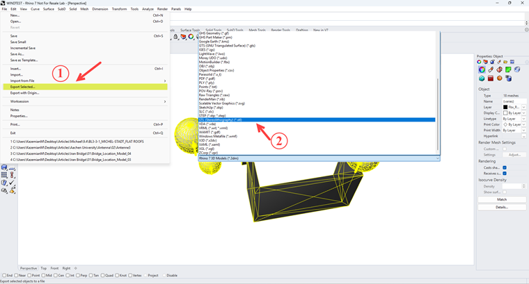
Task: Click the color wheel icon in top toolbar
Action: tap(191, 36)
